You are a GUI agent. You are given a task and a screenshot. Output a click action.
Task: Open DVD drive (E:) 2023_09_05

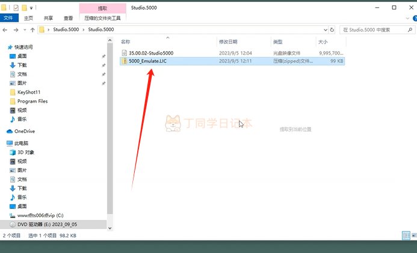tap(47, 224)
